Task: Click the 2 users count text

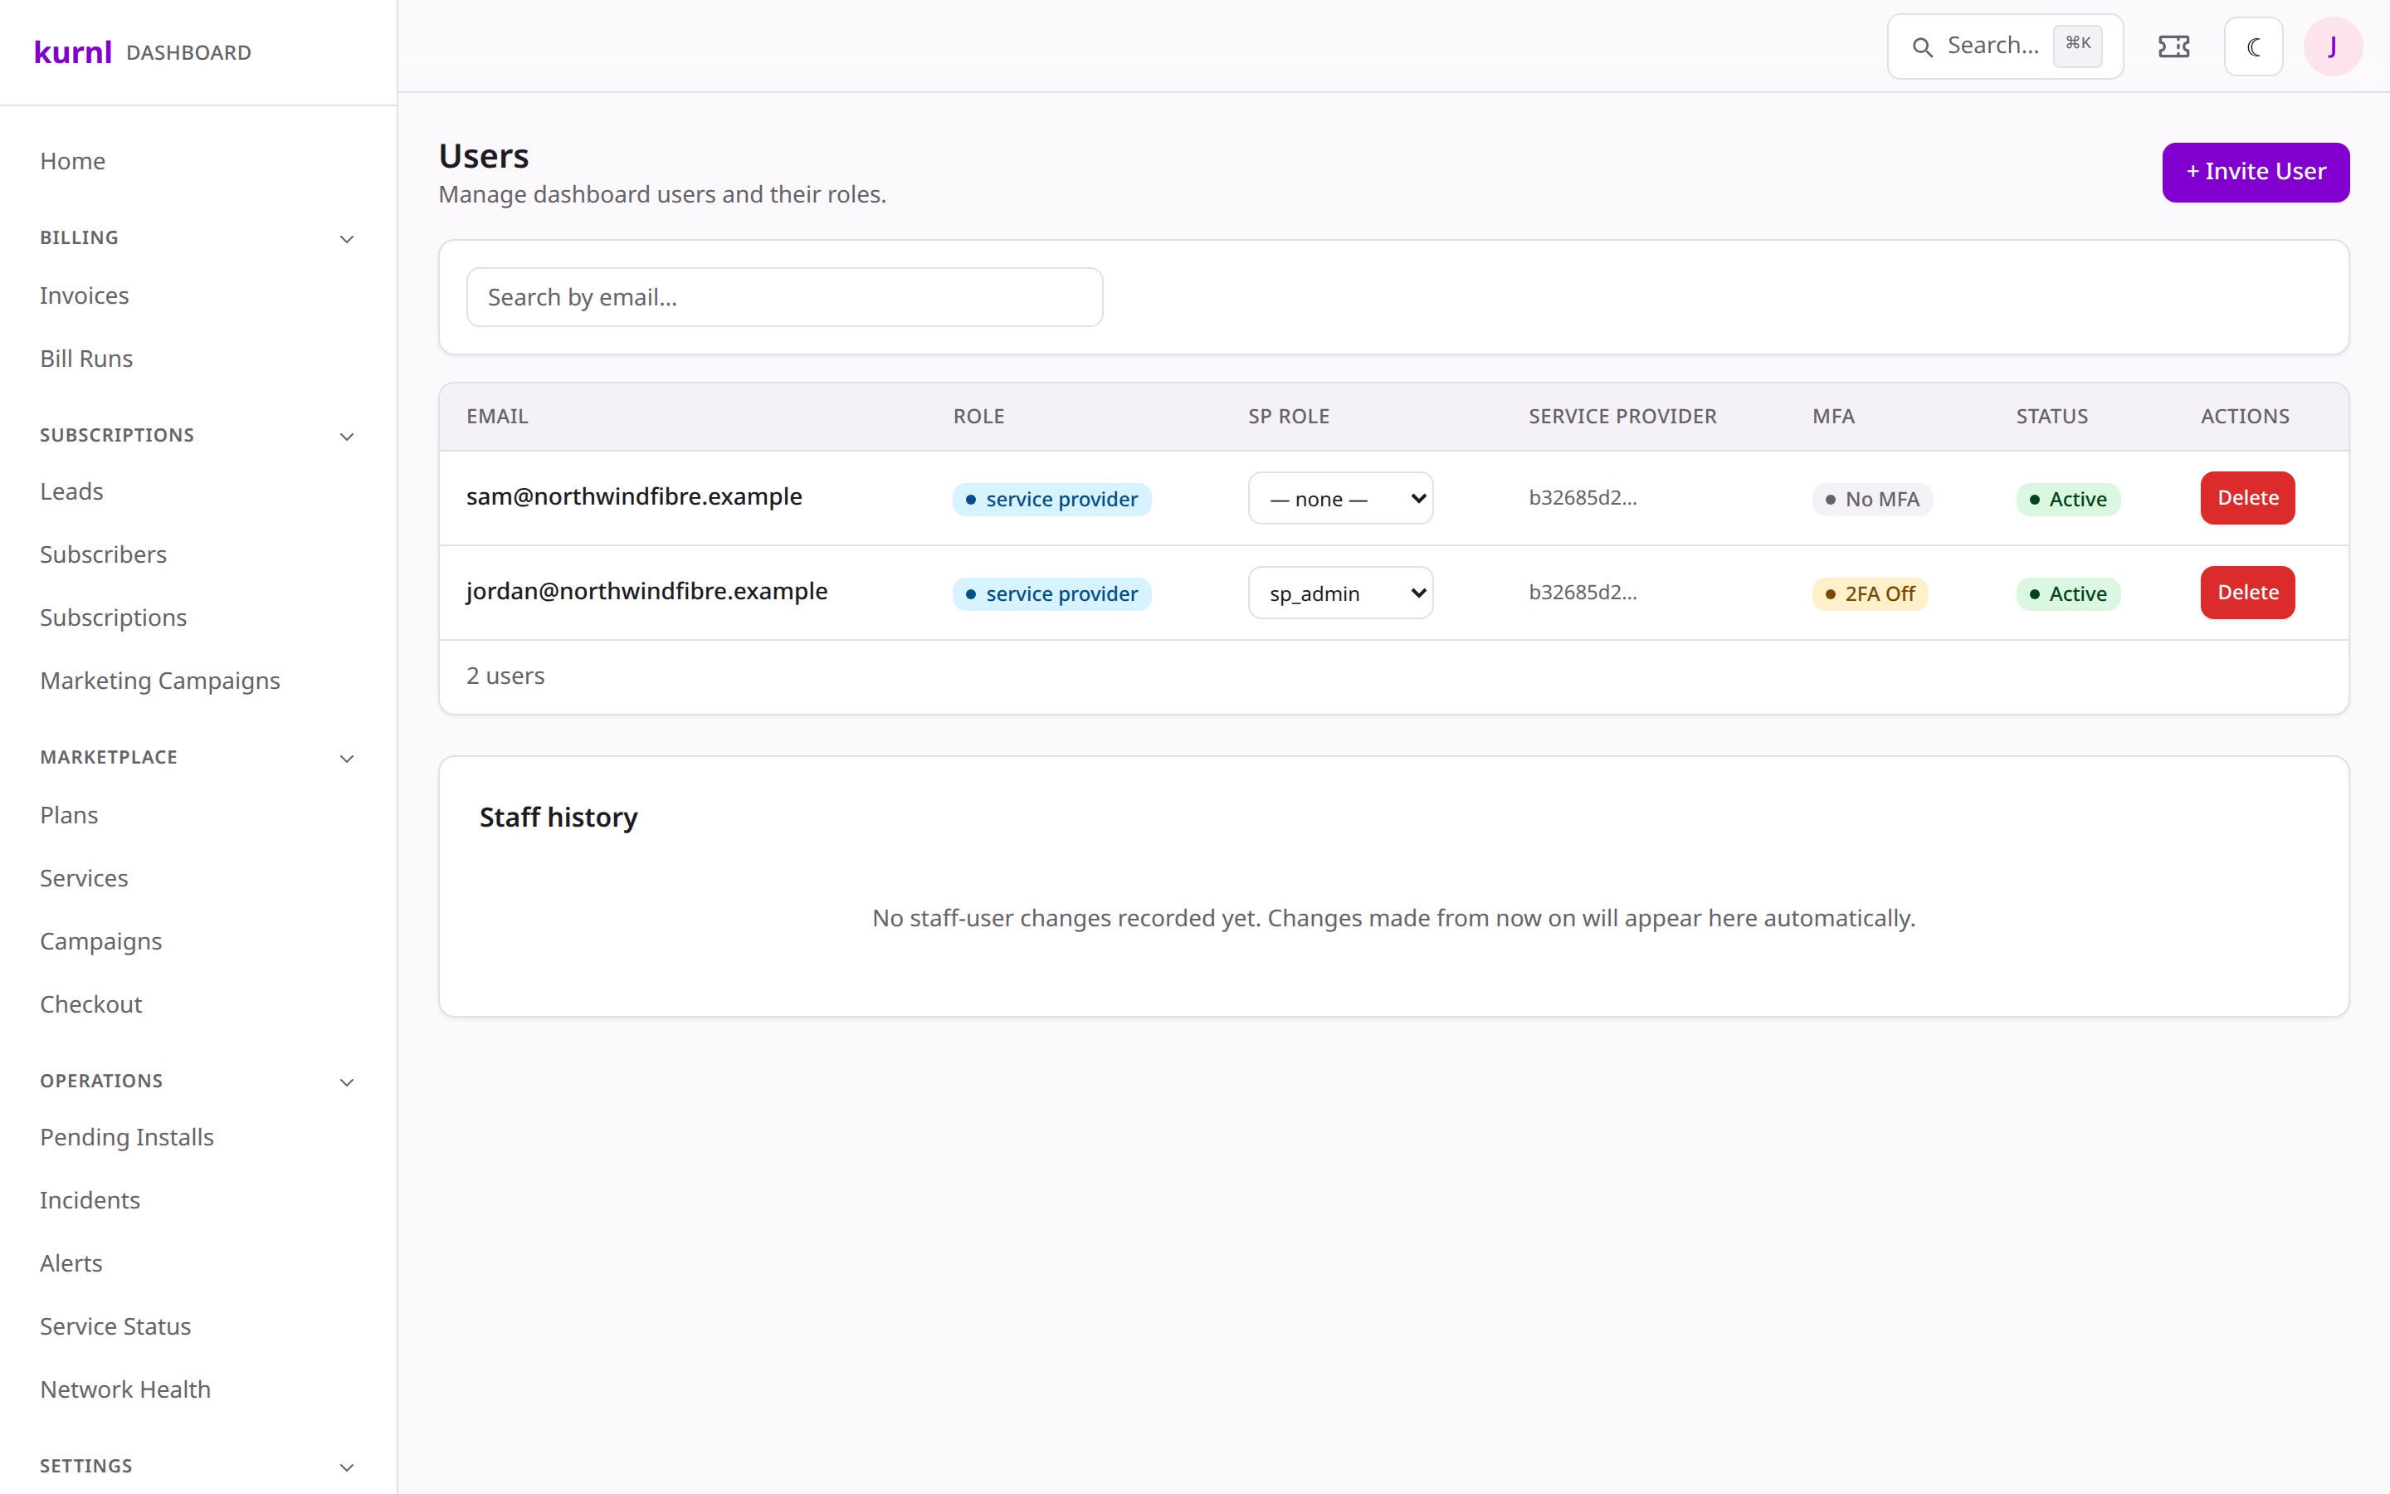Action: (505, 676)
